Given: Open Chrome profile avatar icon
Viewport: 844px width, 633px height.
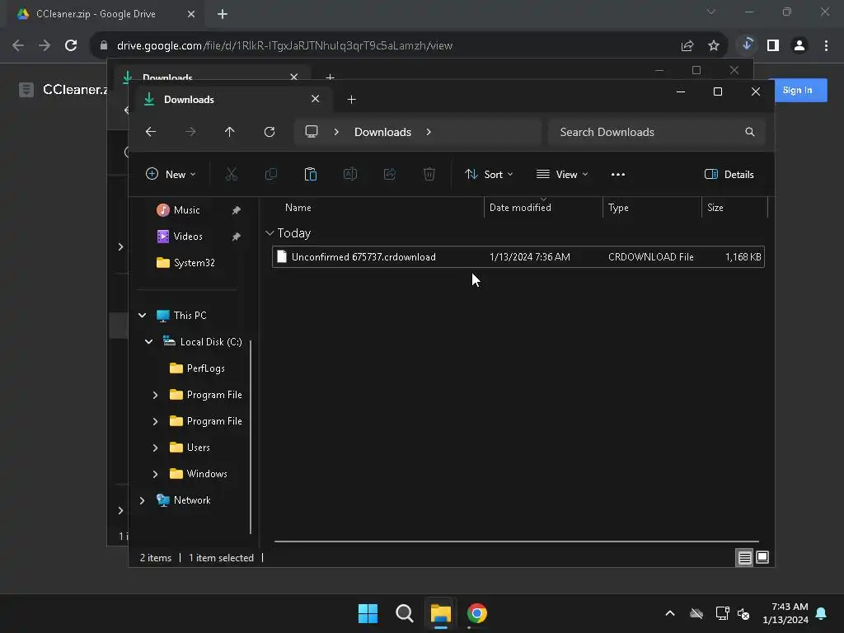Looking at the screenshot, I should click(799, 46).
